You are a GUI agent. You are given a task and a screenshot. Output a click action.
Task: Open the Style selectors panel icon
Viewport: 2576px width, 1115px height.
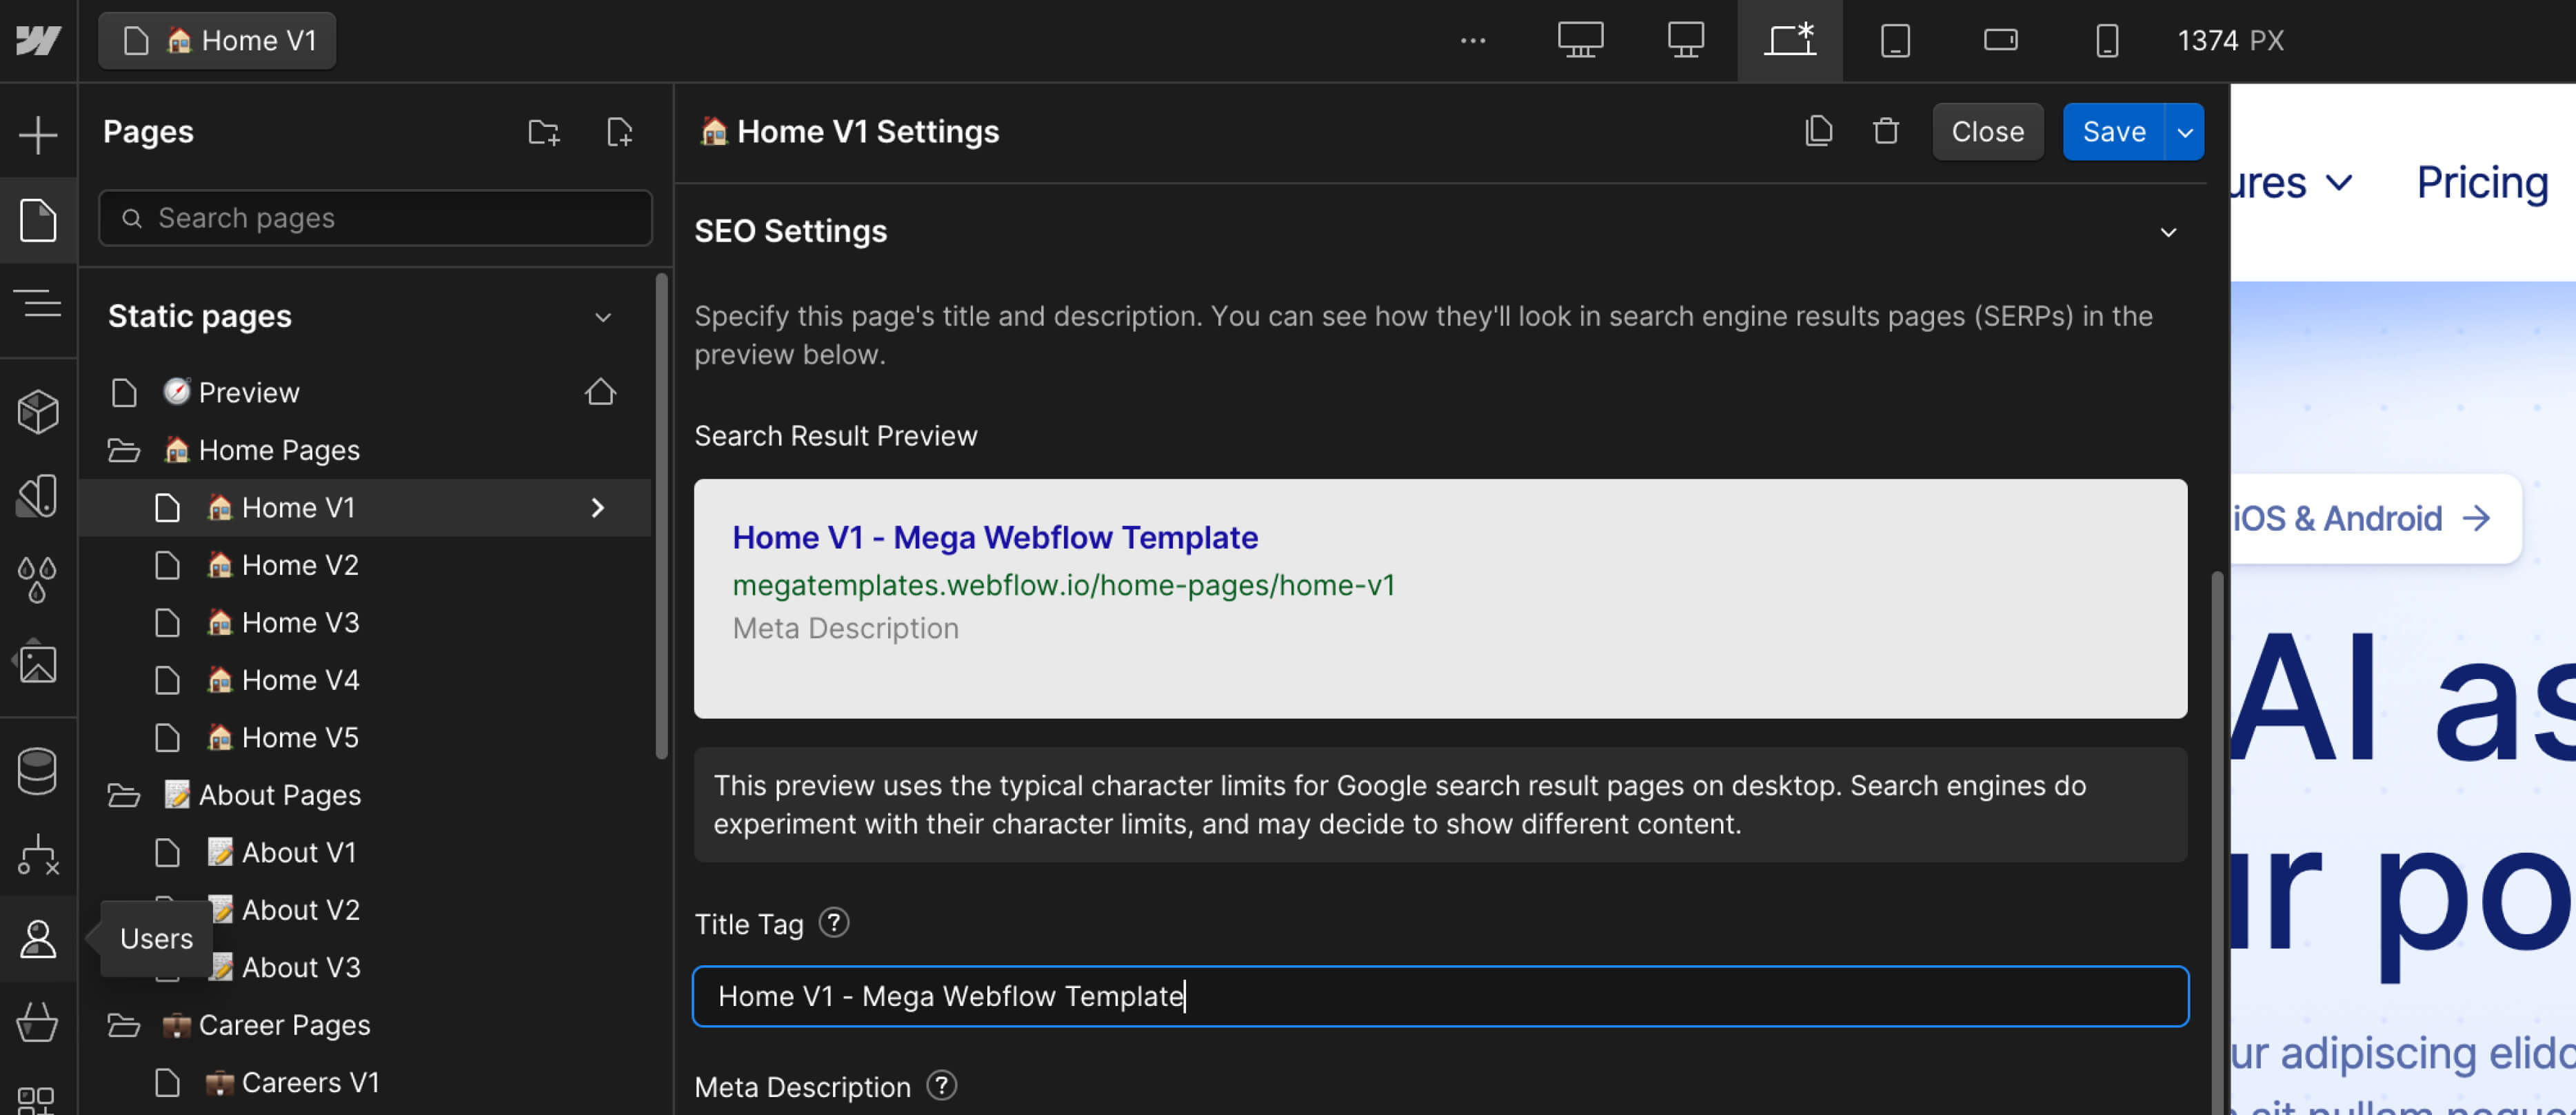[x=38, y=495]
